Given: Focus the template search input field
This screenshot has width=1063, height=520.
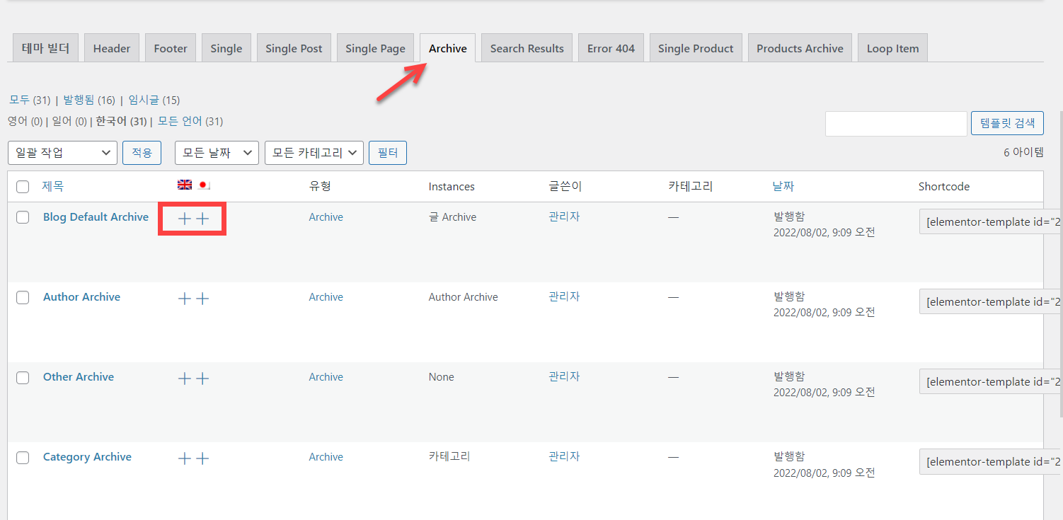Looking at the screenshot, I should [x=896, y=123].
